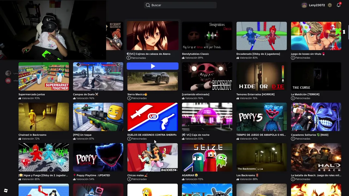The width and height of the screenshot is (349, 196).
Task: Open Encadenado Obby game thumbnail
Action: tap(262, 36)
